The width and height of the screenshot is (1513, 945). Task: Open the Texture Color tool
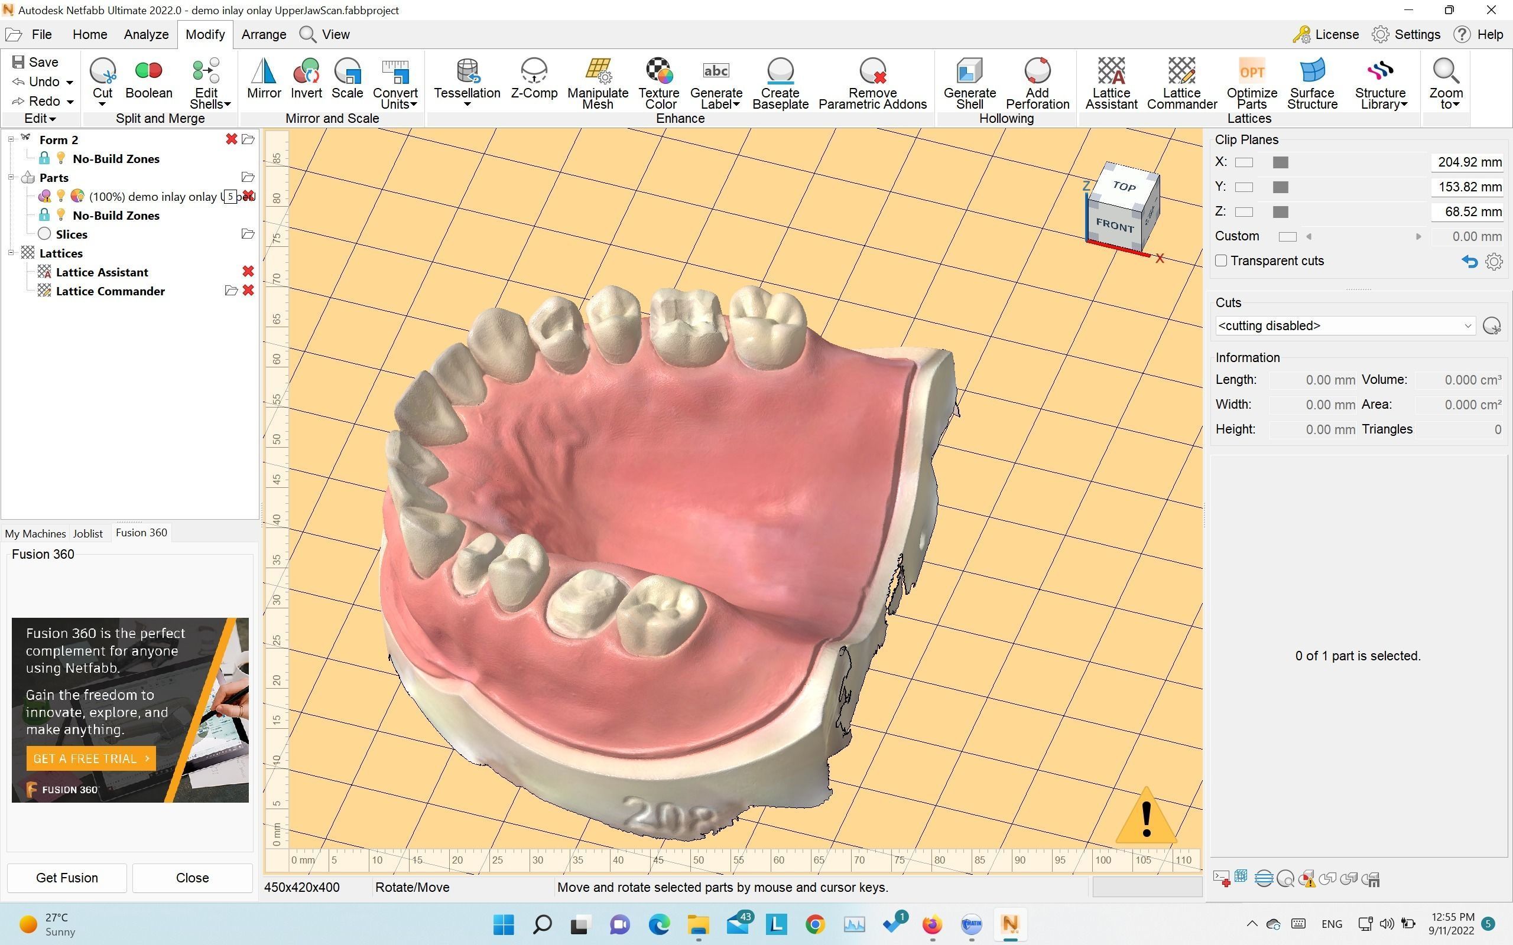[660, 84]
